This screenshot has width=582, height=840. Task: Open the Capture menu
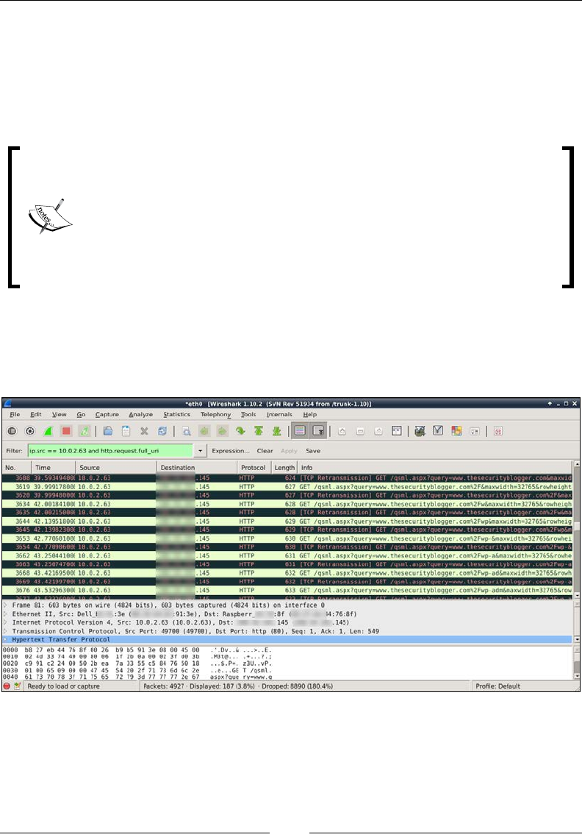point(107,414)
